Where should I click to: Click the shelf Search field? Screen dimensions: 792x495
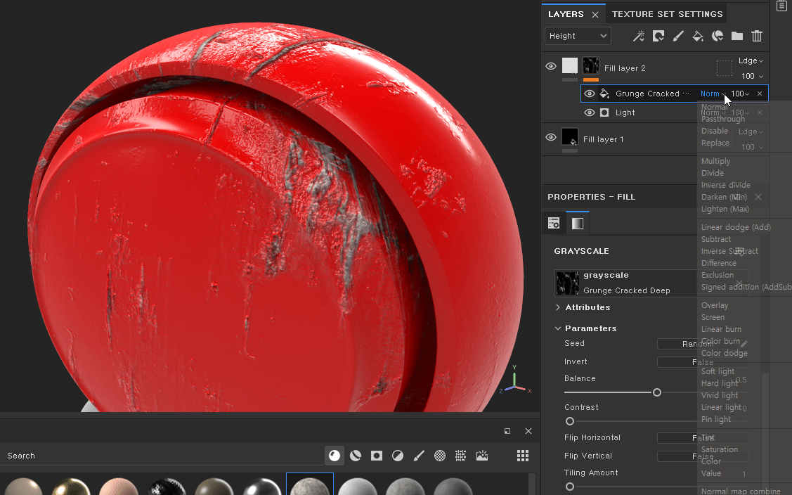pyautogui.click(x=162, y=456)
